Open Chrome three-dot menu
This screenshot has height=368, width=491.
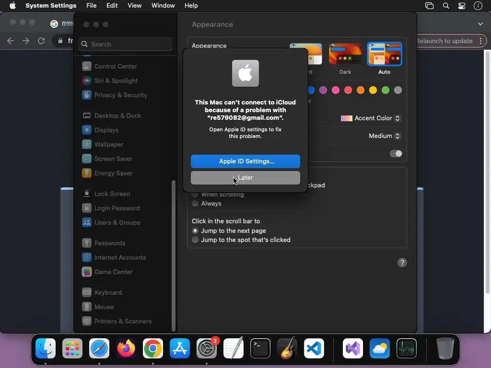480,41
